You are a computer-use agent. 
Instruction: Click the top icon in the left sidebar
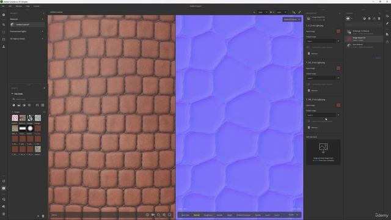(4, 15)
